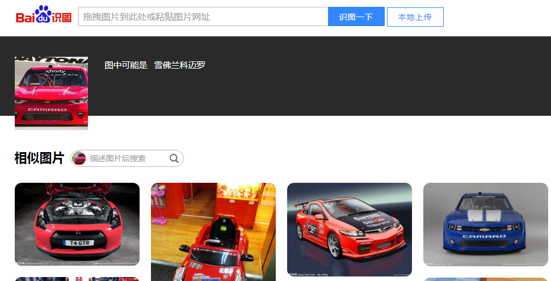
Task: Click the 本地上传 upload button
Action: 415,17
